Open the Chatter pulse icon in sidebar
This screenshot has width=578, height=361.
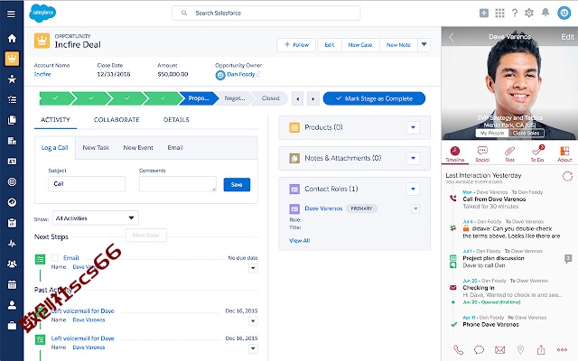click(x=12, y=244)
